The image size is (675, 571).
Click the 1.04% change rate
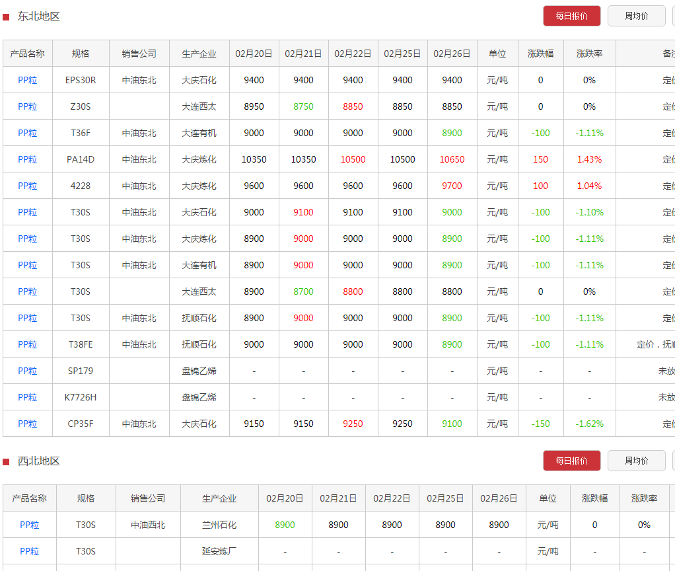click(589, 186)
